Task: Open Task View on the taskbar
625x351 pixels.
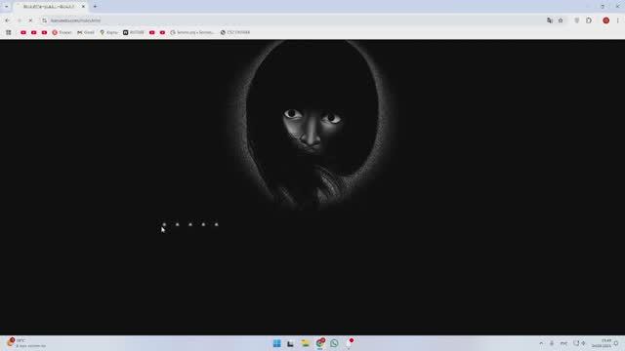Action: [291, 343]
